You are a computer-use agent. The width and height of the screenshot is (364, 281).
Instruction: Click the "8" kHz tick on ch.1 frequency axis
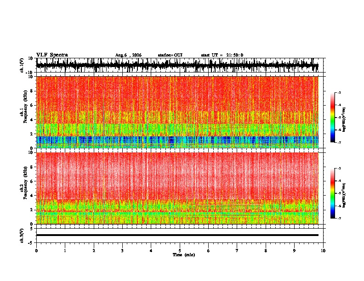point(32,91)
